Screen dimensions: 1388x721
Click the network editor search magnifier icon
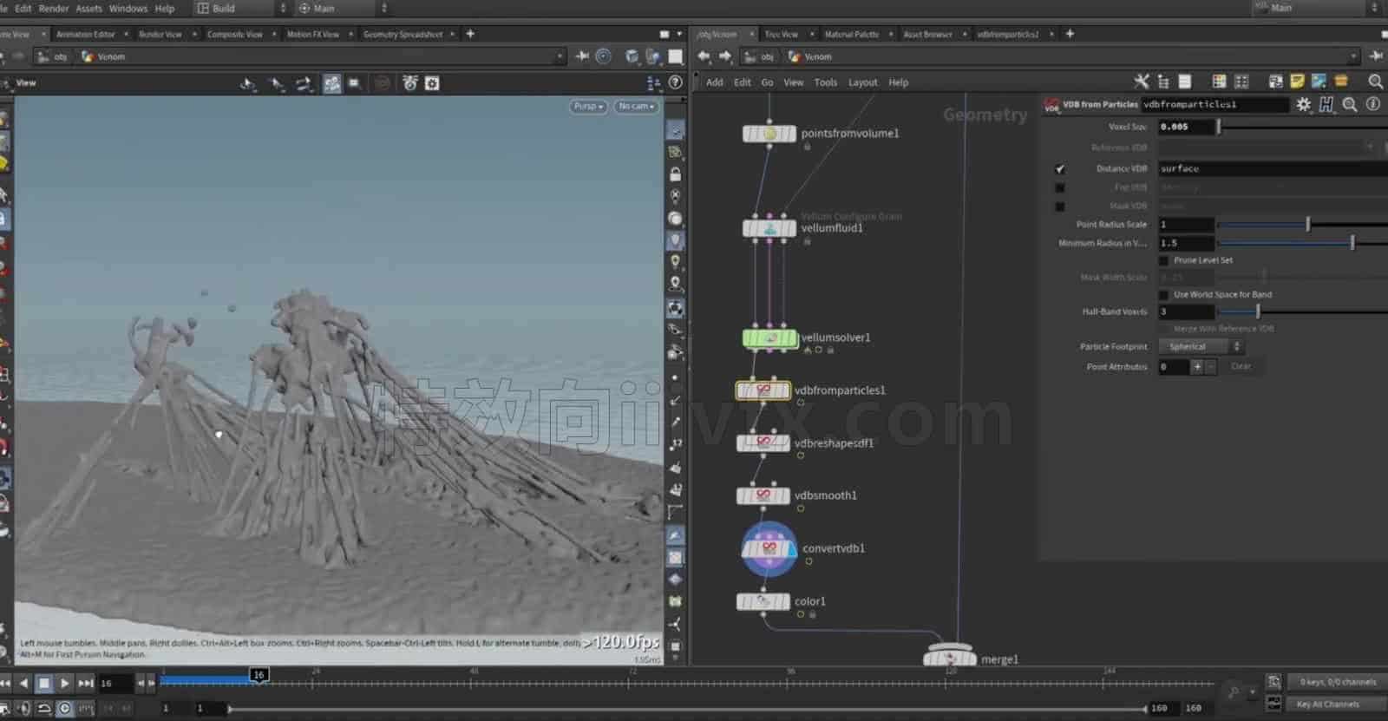coord(1375,82)
